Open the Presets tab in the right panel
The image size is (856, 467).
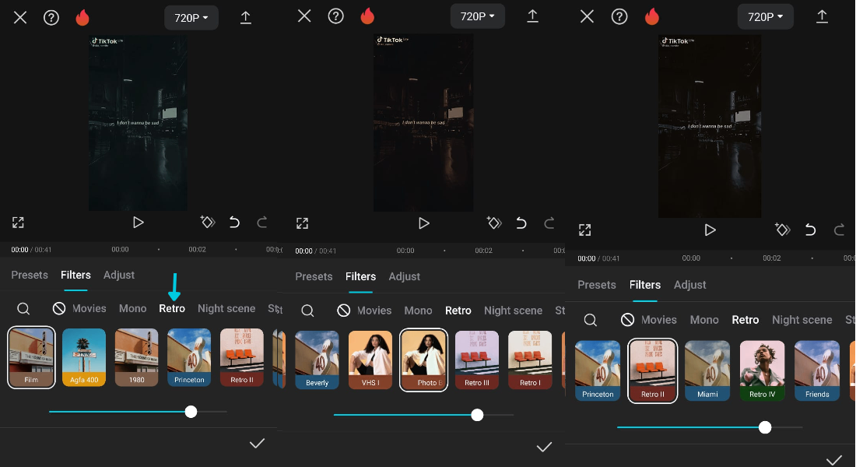597,285
